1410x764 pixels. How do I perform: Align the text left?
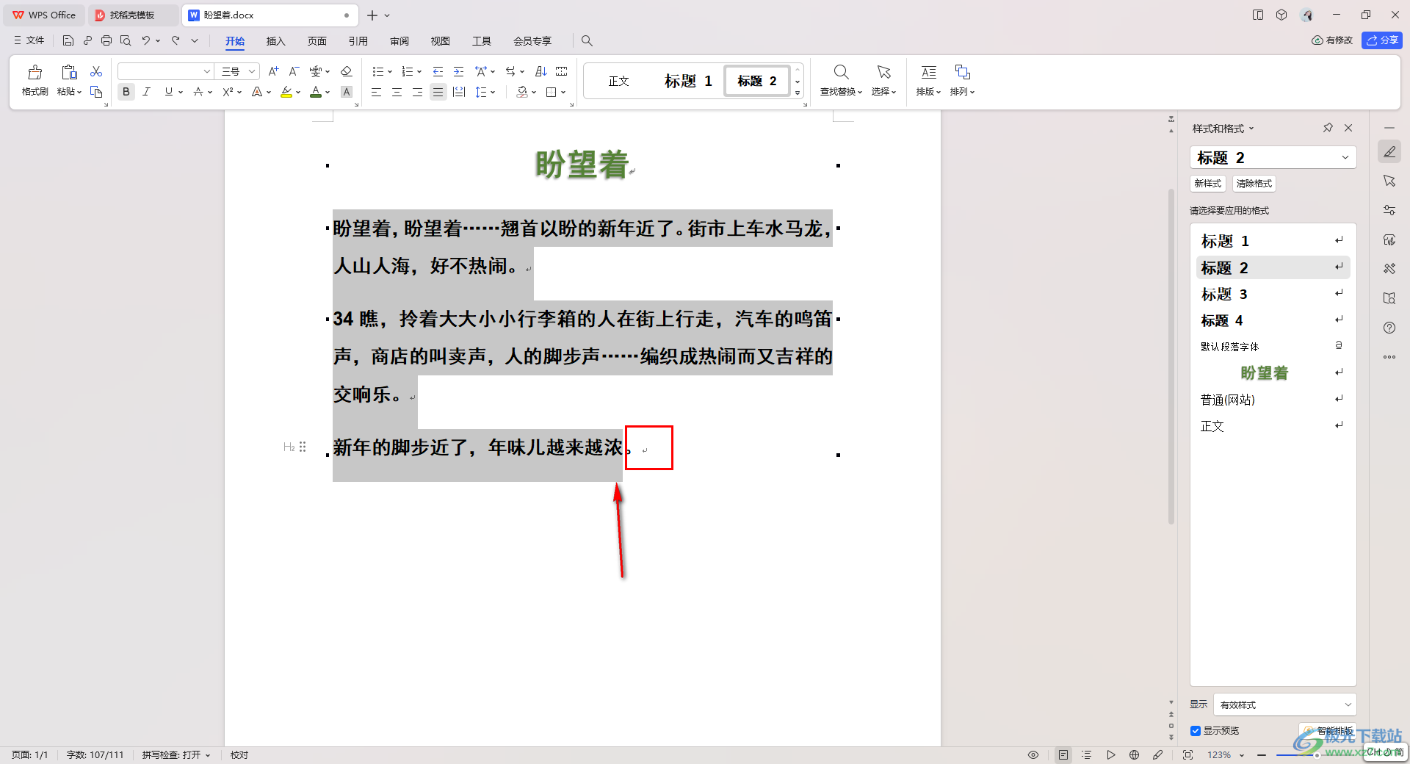click(x=376, y=92)
